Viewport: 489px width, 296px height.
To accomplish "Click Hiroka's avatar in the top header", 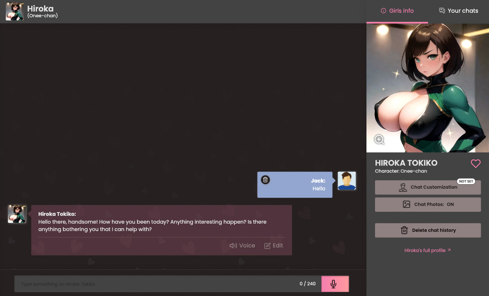I will [x=14, y=12].
